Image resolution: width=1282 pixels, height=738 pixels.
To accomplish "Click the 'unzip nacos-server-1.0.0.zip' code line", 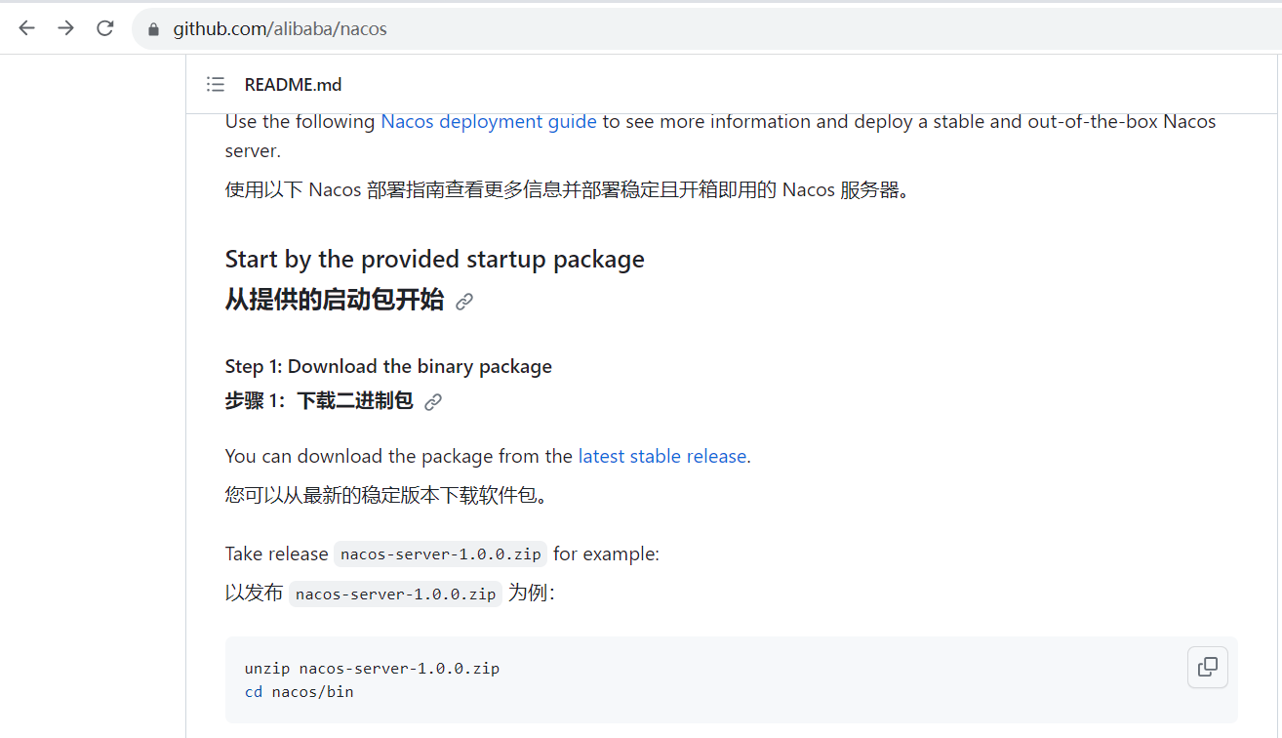I will [x=372, y=669].
